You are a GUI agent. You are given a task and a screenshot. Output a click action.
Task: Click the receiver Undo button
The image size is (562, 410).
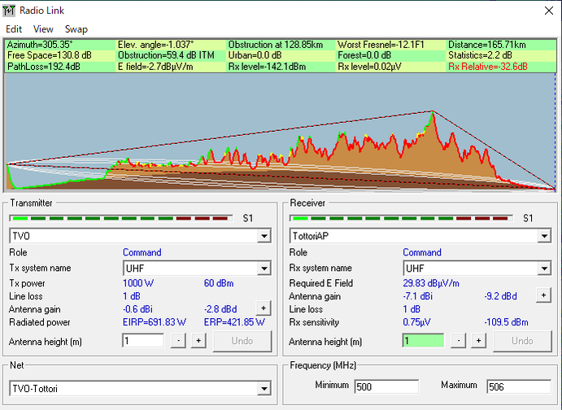click(x=523, y=341)
